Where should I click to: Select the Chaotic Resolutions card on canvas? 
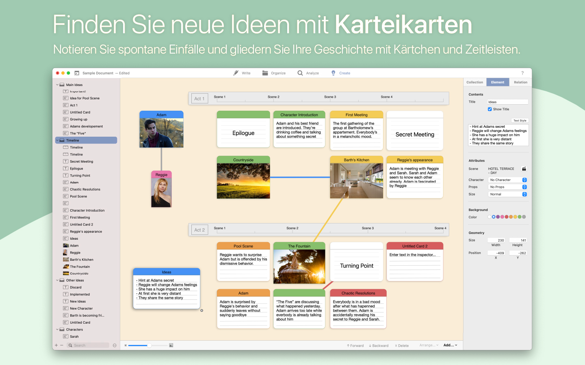click(358, 309)
